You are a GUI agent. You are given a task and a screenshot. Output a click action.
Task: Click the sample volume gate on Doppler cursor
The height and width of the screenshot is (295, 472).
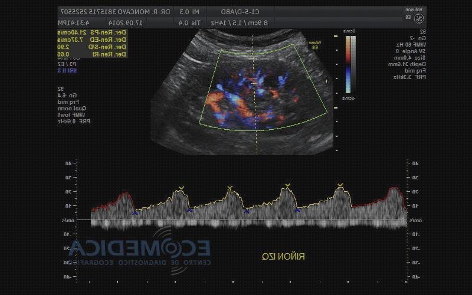point(254,80)
